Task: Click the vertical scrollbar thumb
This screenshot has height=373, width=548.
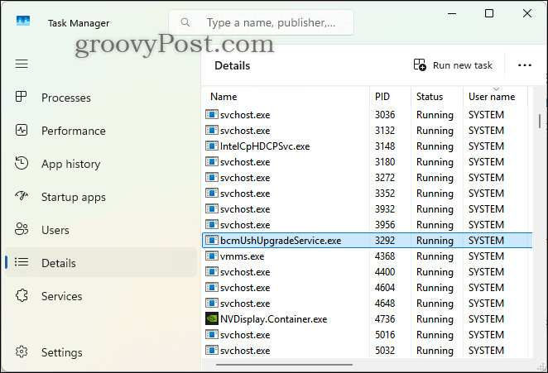Action: click(x=540, y=121)
